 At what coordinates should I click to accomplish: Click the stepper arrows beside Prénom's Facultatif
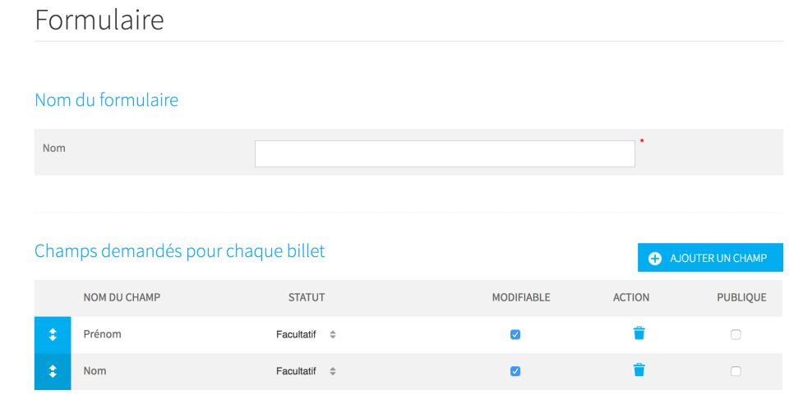coord(333,335)
